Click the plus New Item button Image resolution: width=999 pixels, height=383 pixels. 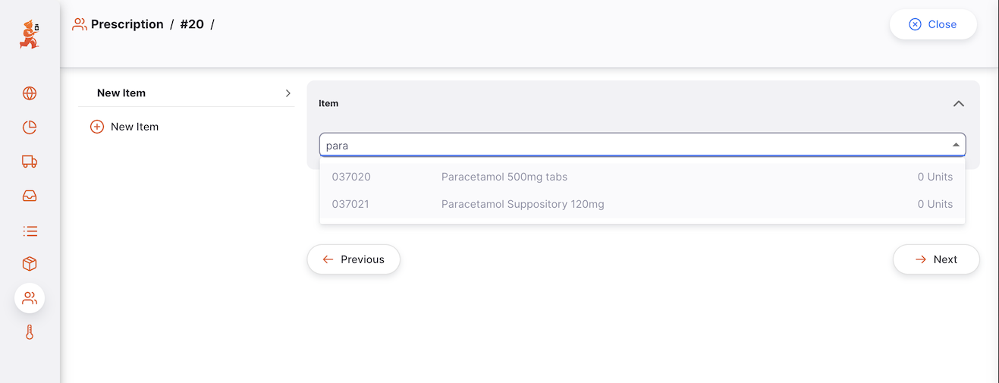(x=124, y=127)
